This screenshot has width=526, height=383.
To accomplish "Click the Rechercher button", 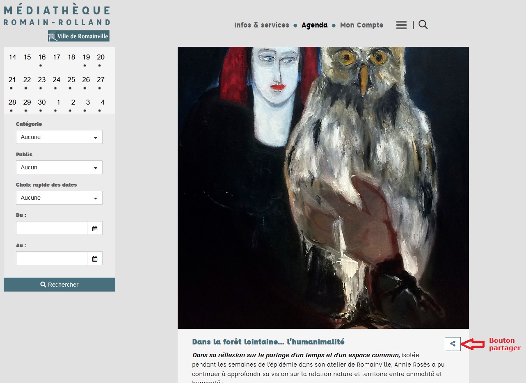I will [59, 285].
